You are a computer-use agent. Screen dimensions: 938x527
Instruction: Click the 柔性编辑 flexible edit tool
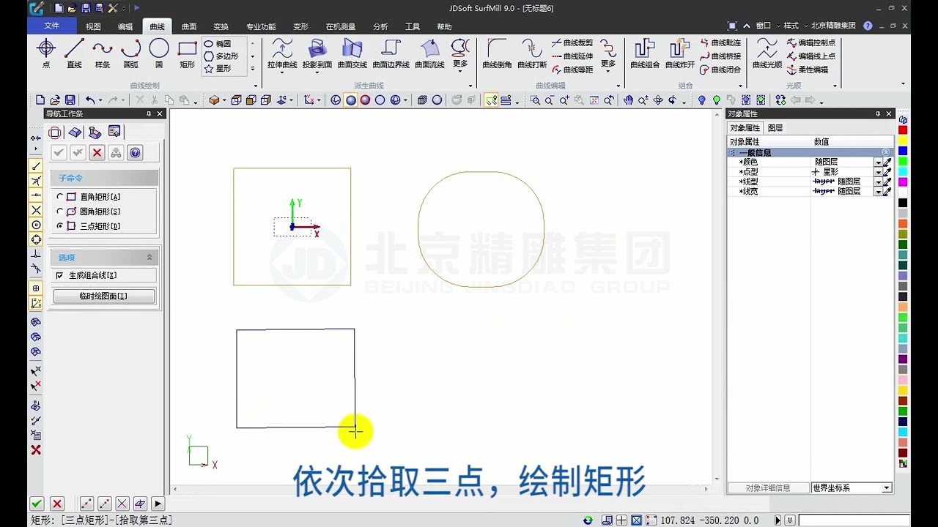[808, 70]
